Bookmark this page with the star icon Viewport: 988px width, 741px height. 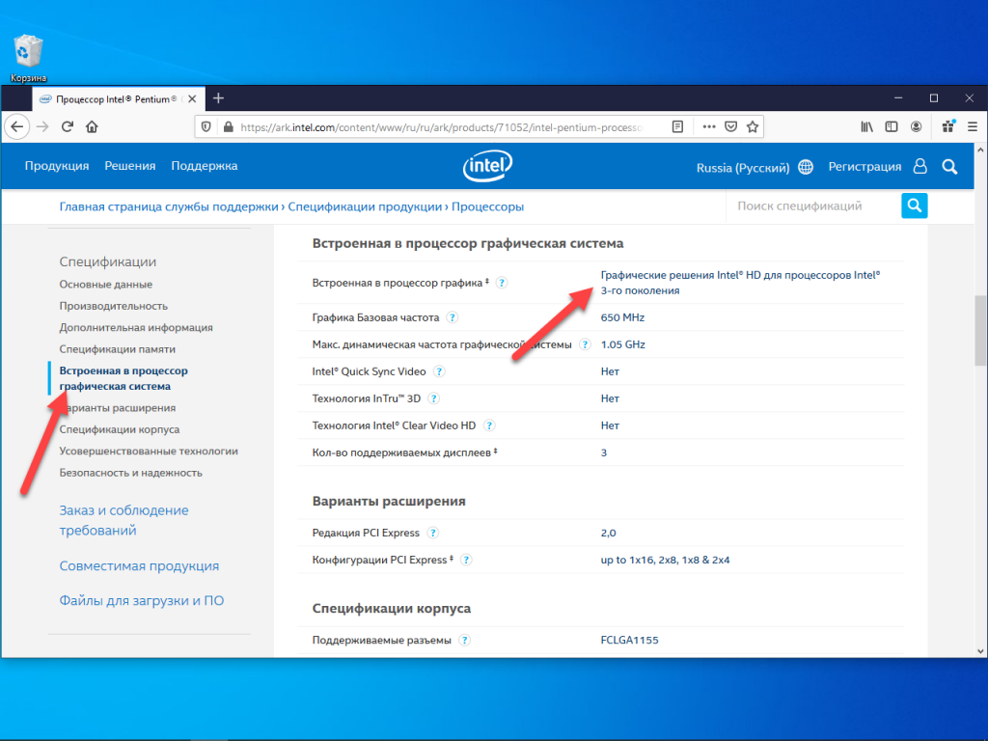point(753,126)
